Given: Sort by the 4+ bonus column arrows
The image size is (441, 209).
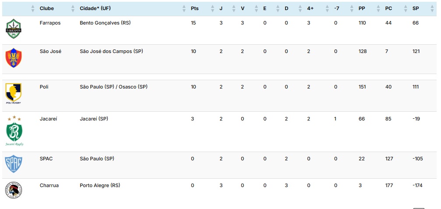Looking at the screenshot, I should 327,8.
